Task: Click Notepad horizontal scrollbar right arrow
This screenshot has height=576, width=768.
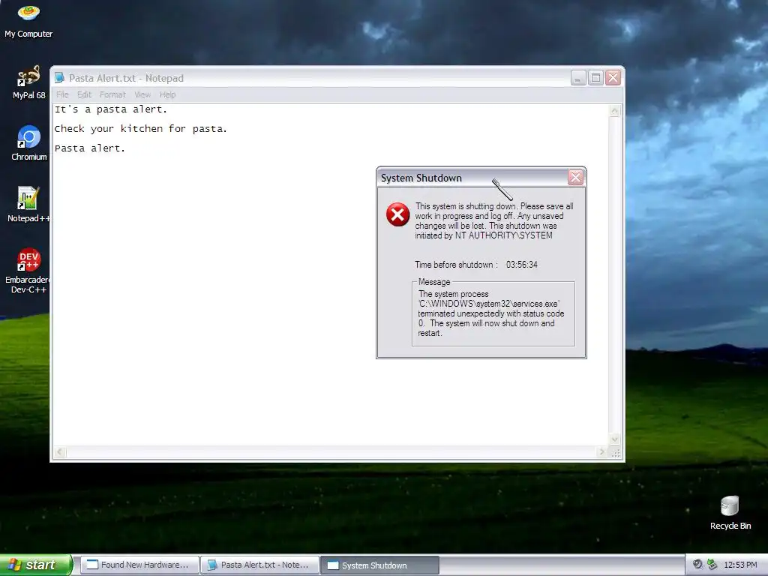Action: click(x=602, y=451)
